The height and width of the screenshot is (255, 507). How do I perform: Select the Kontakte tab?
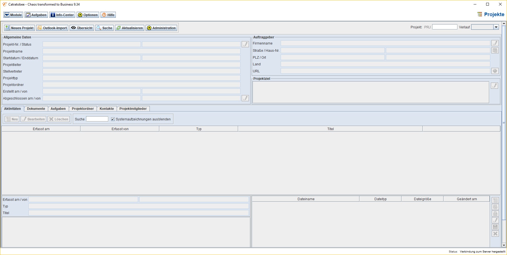tap(107, 109)
